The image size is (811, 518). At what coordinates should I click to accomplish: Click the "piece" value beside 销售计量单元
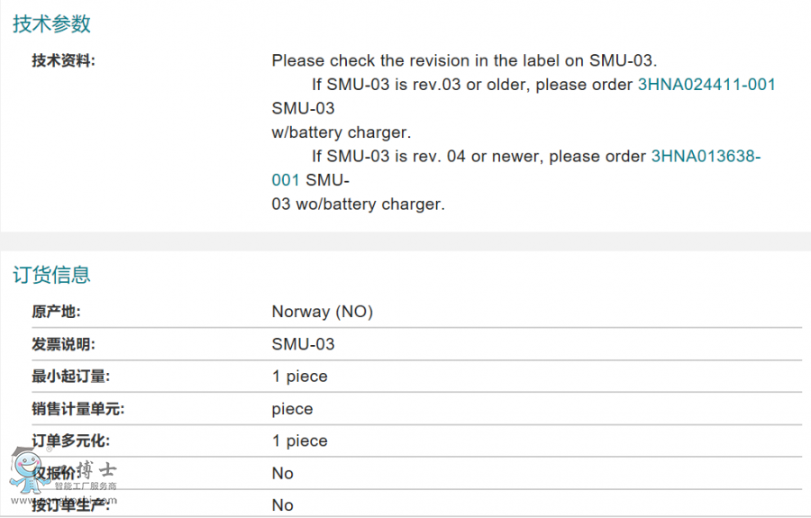coord(292,409)
